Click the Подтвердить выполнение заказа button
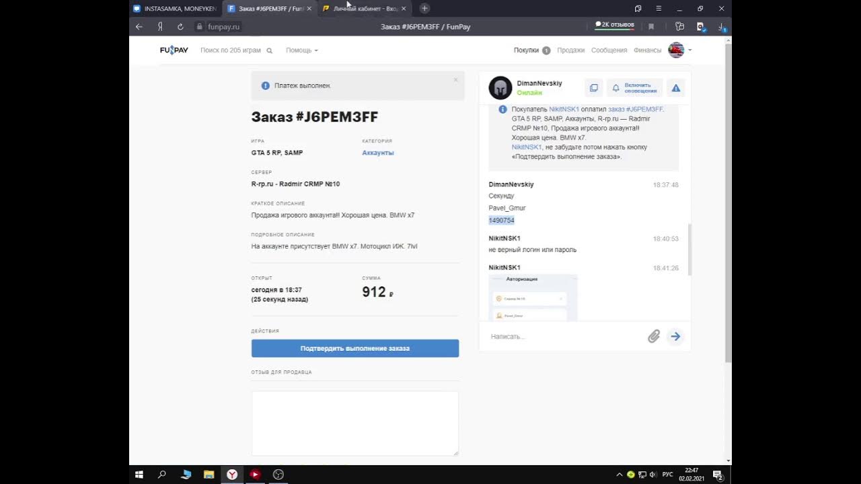This screenshot has height=484, width=861. point(355,348)
